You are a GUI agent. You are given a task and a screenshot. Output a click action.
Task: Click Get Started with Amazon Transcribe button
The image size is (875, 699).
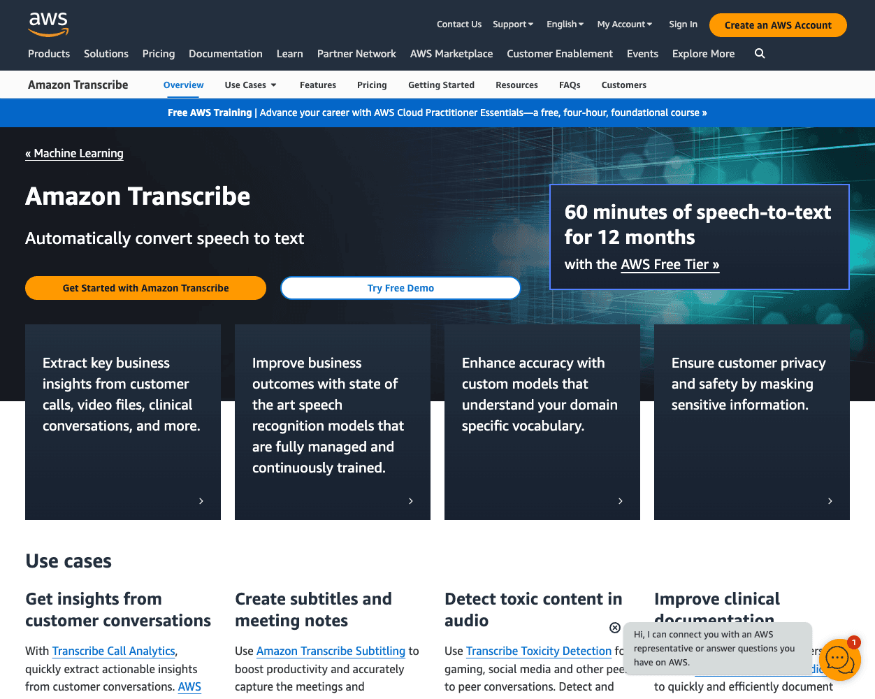(x=145, y=288)
